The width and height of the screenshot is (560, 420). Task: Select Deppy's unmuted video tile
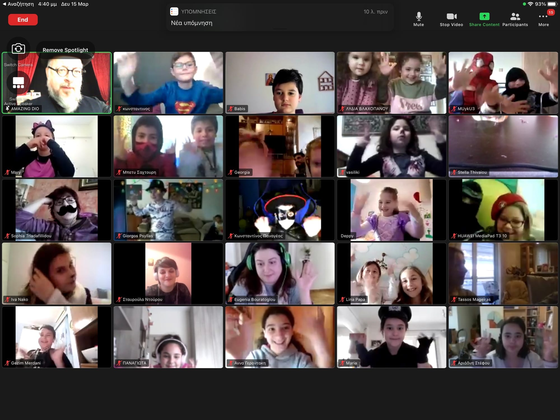tap(391, 210)
